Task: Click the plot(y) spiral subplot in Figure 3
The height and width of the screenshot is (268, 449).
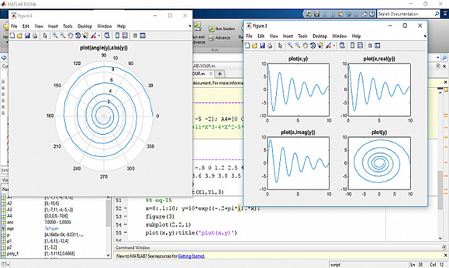Action: click(379, 163)
